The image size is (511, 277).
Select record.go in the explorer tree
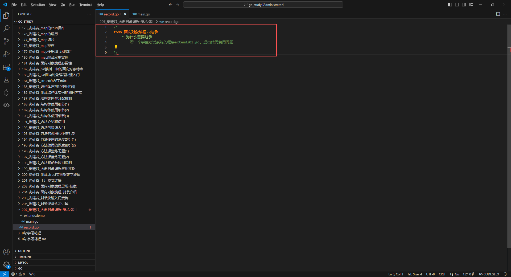click(x=54, y=227)
